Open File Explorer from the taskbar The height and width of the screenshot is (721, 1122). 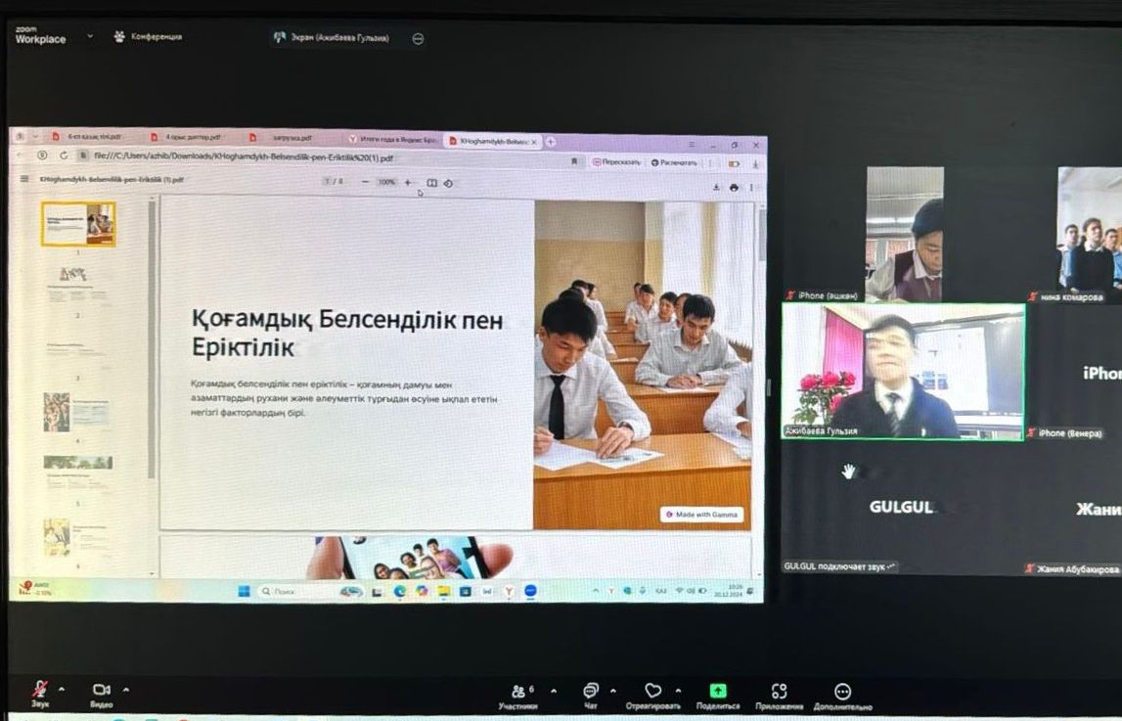pos(444,592)
